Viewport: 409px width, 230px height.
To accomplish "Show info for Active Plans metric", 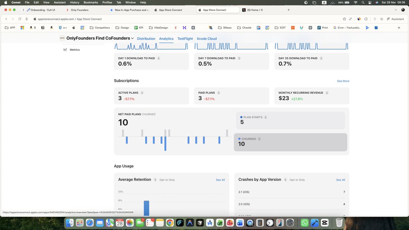I will [x=142, y=93].
